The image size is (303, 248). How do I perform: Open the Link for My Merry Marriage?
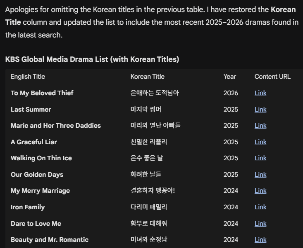point(260,191)
